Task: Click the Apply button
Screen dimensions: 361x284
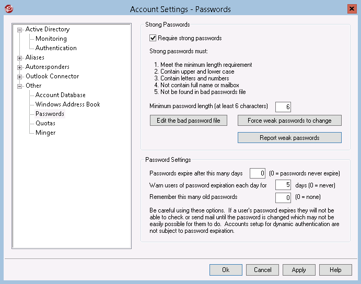Action: pyautogui.click(x=299, y=270)
